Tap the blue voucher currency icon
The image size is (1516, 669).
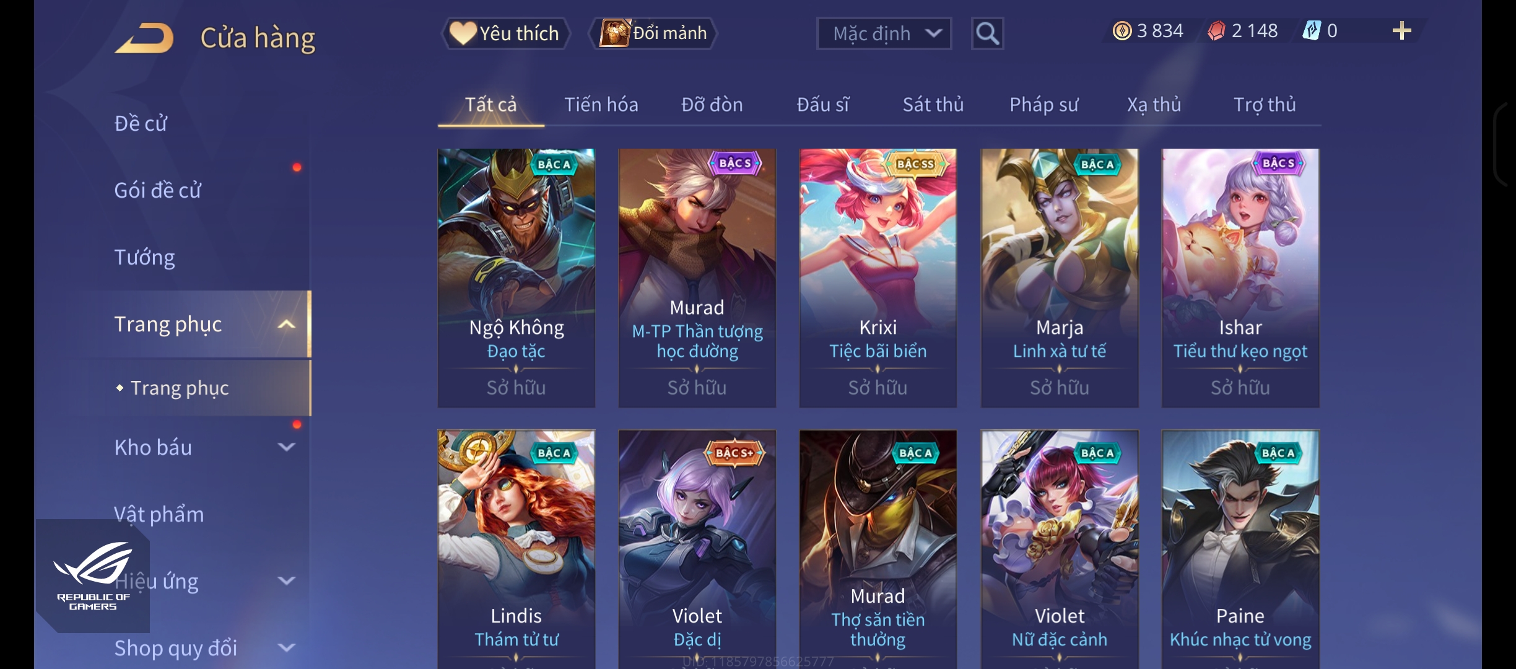(x=1311, y=31)
